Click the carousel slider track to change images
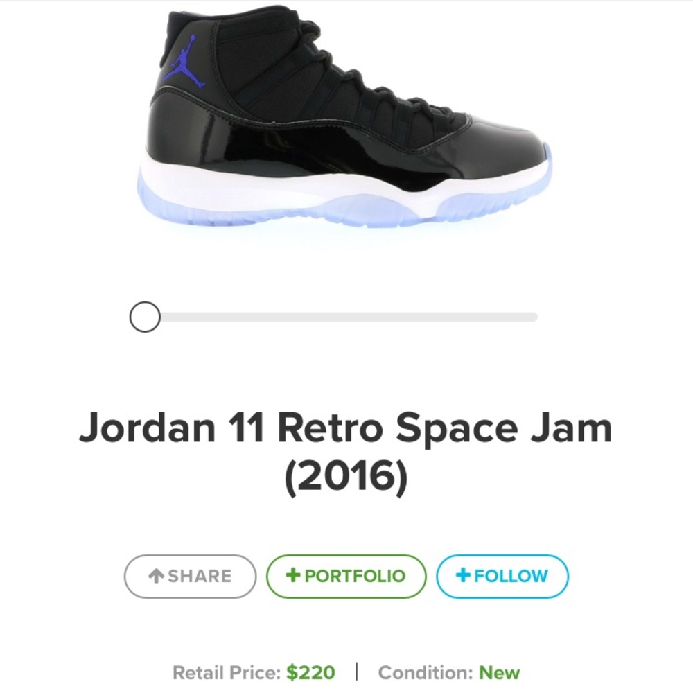693x693 pixels. click(x=346, y=317)
